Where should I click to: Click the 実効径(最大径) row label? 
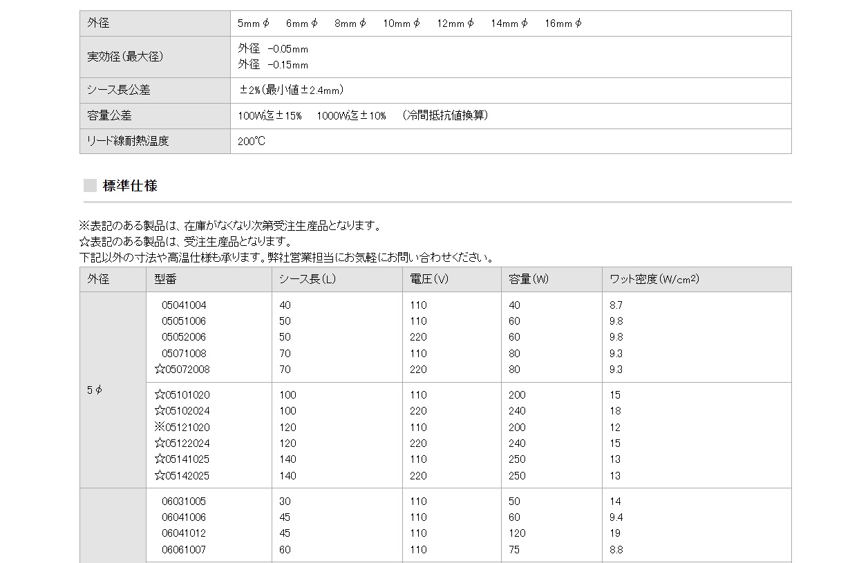(x=125, y=57)
